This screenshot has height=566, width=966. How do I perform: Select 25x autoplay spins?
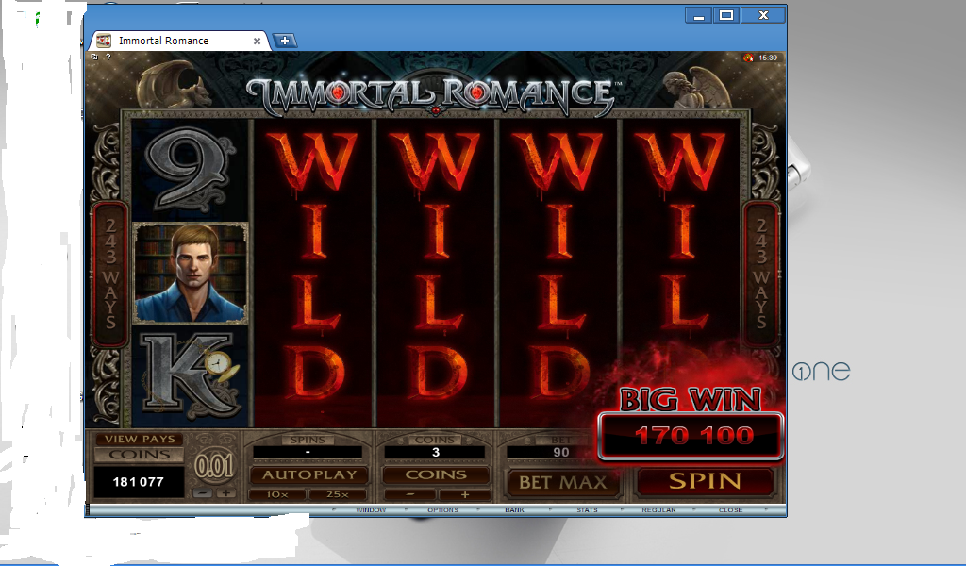336,494
